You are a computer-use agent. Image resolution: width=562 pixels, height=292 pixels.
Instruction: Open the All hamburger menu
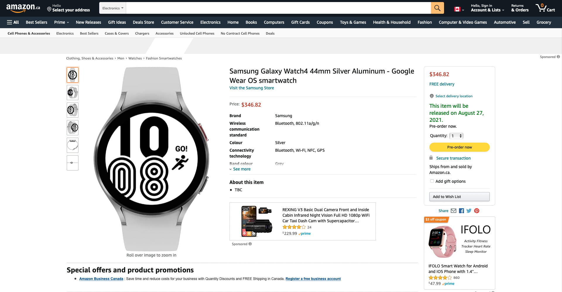point(13,22)
